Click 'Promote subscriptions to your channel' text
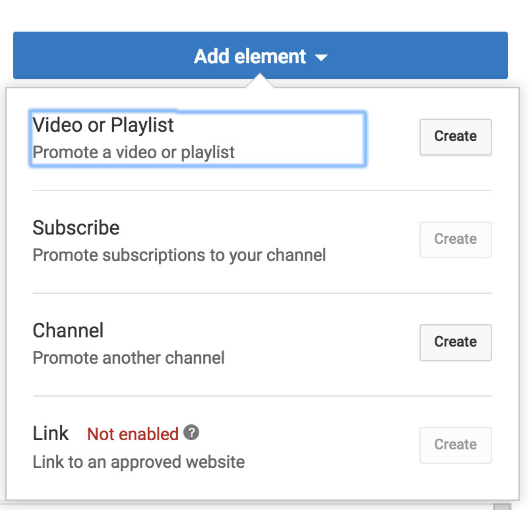Image resolution: width=529 pixels, height=510 pixels. [x=179, y=255]
